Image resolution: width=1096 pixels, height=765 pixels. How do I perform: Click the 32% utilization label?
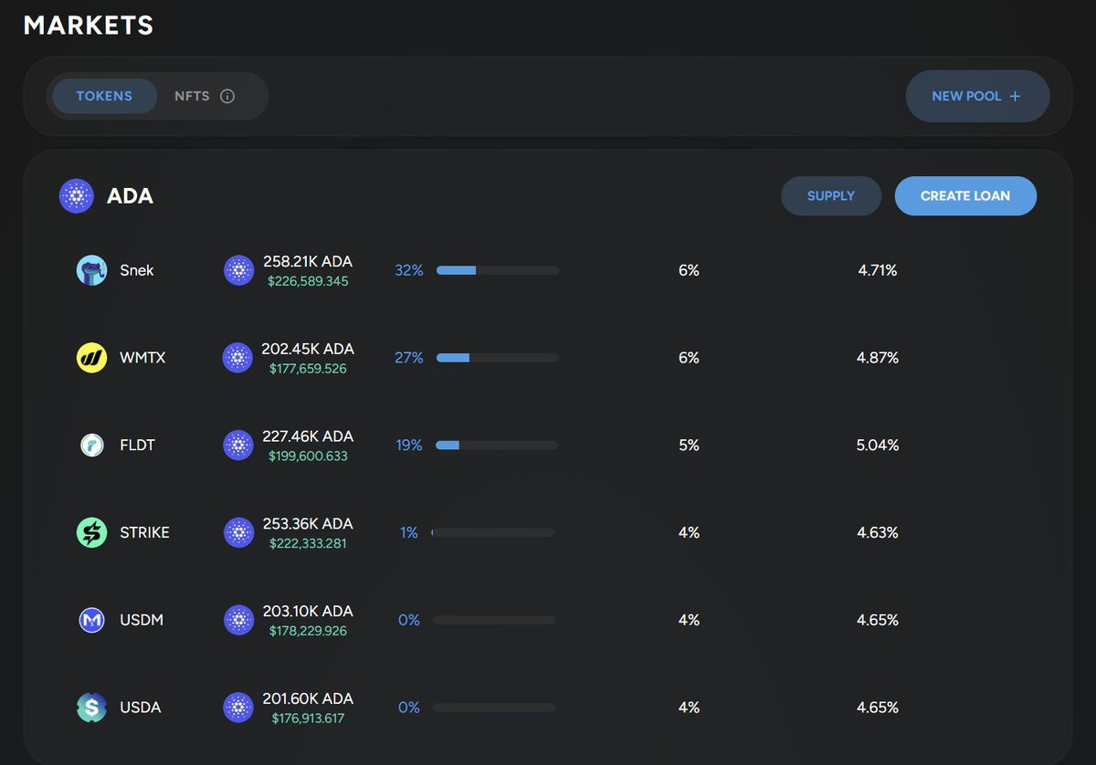click(x=409, y=270)
